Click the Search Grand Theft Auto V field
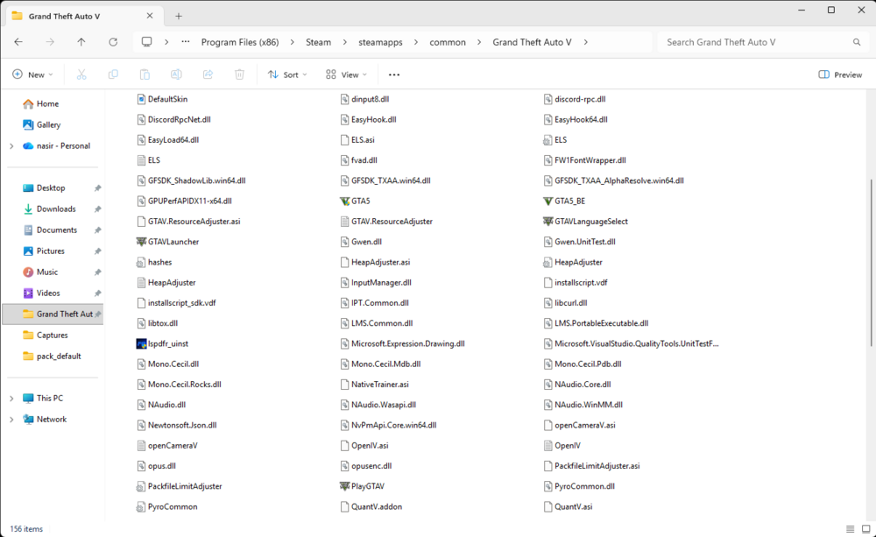876x537 pixels. 763,42
